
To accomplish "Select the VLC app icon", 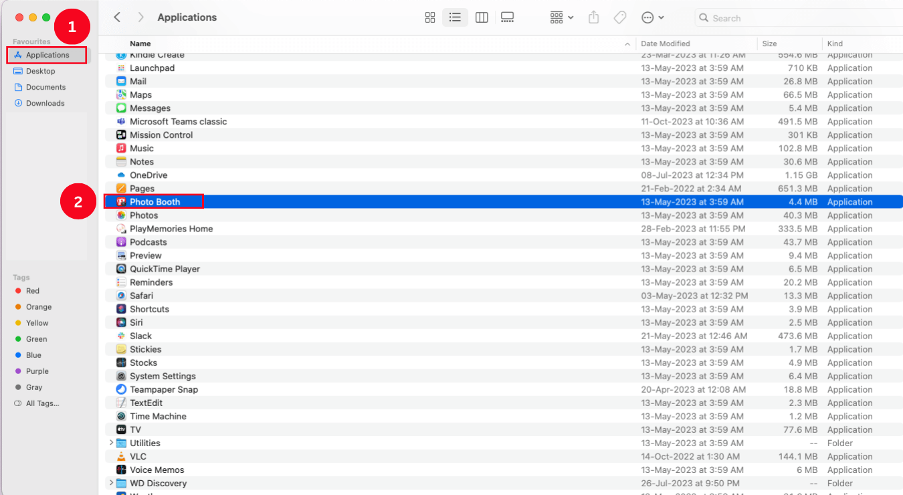I will (x=121, y=456).
